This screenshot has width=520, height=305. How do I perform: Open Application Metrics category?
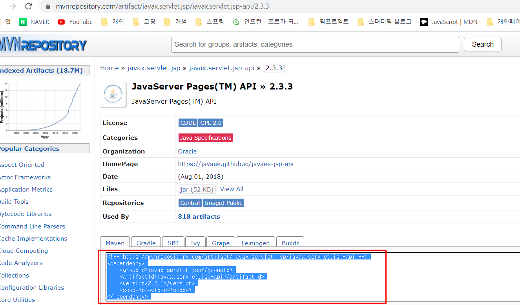point(26,190)
